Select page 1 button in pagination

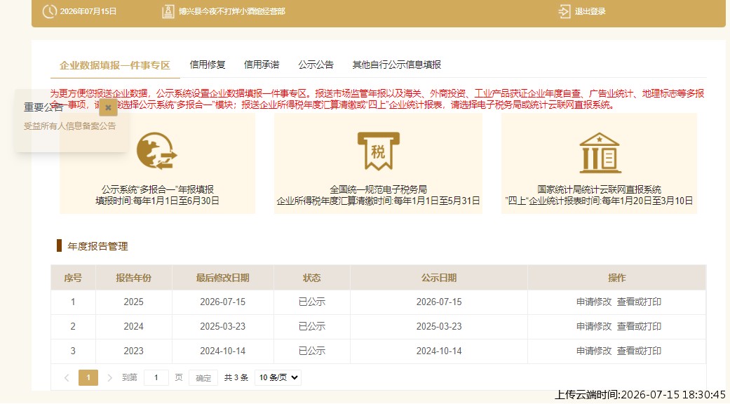pos(88,377)
